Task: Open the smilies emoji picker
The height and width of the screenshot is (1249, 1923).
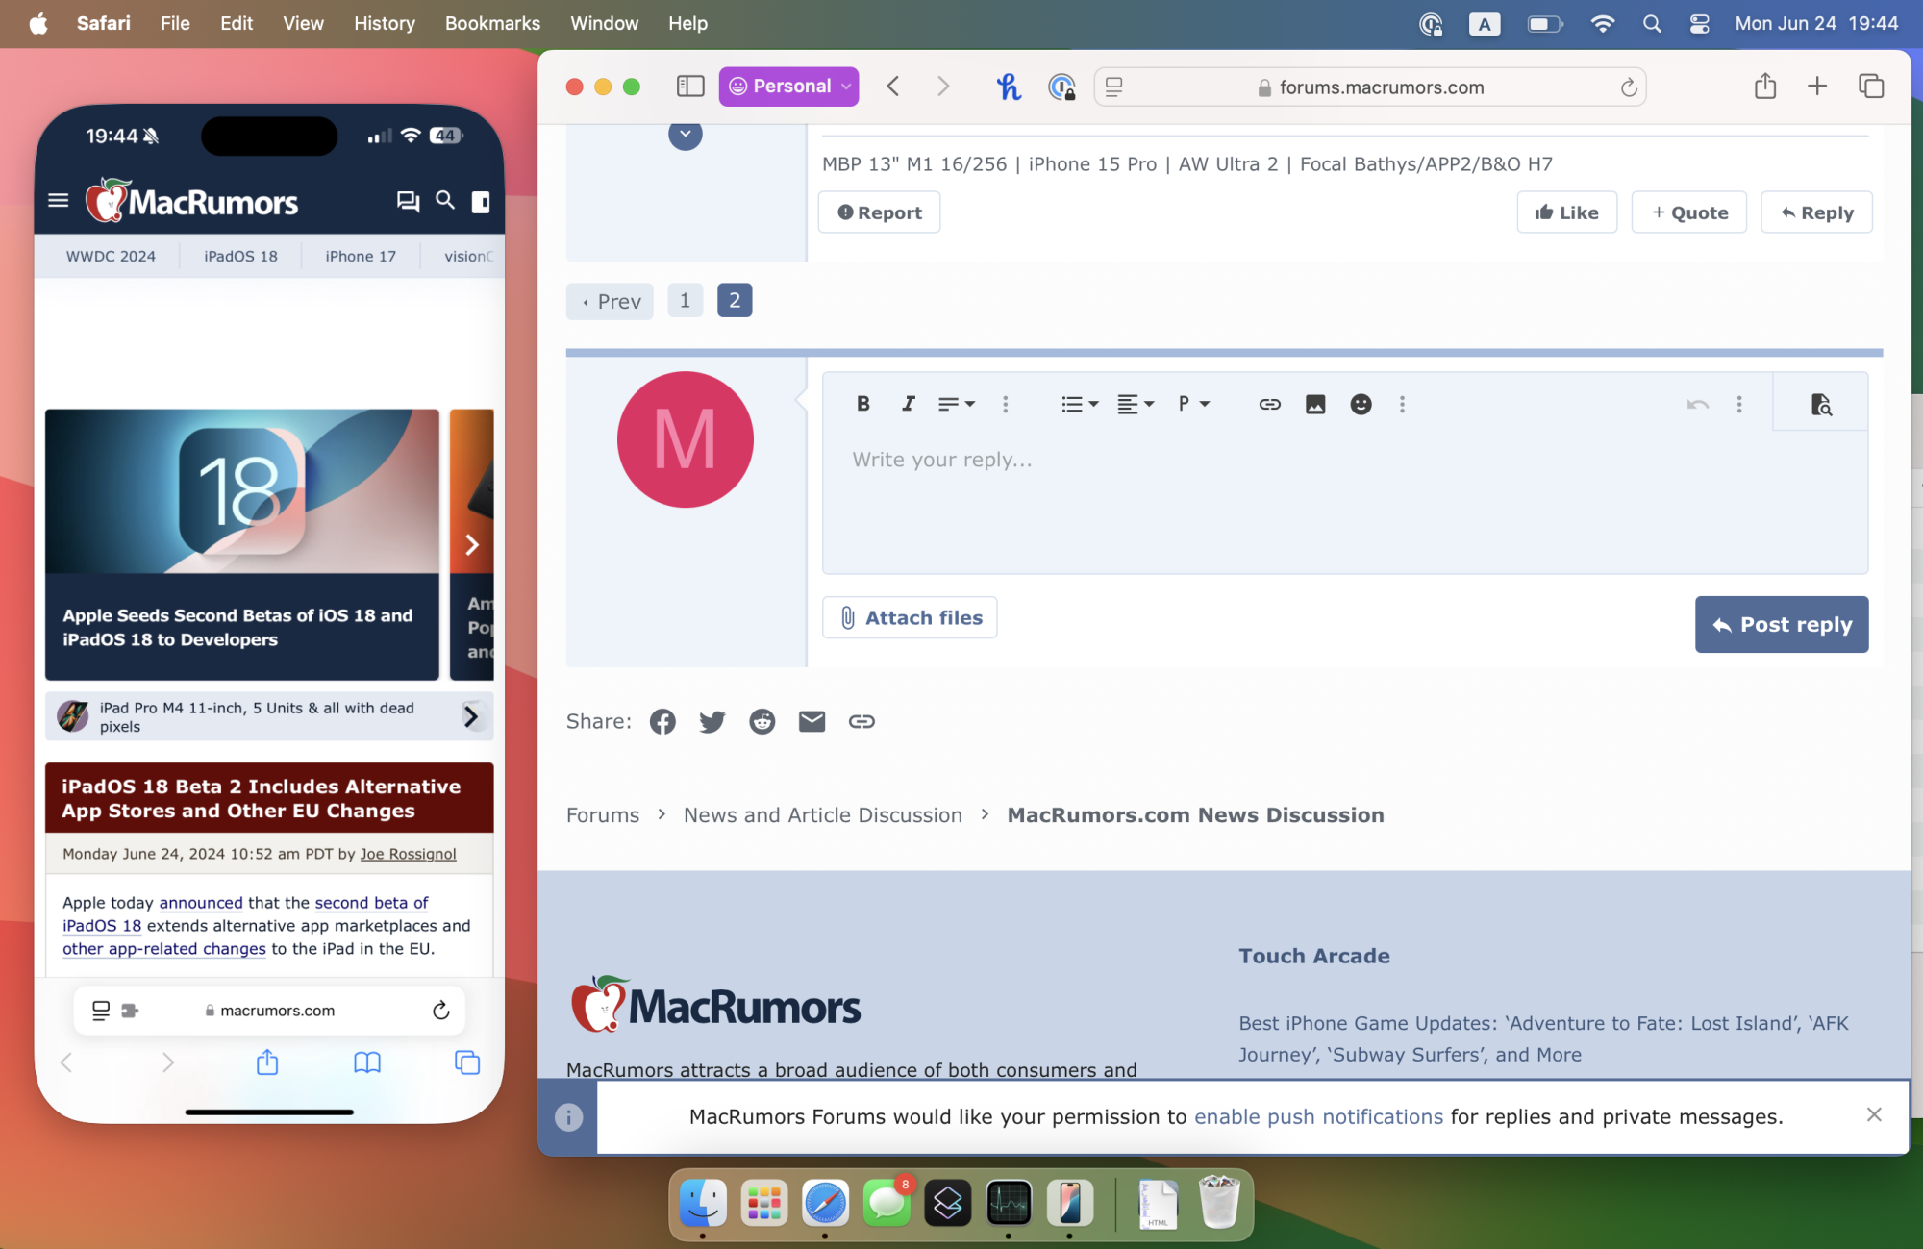Action: coord(1361,404)
